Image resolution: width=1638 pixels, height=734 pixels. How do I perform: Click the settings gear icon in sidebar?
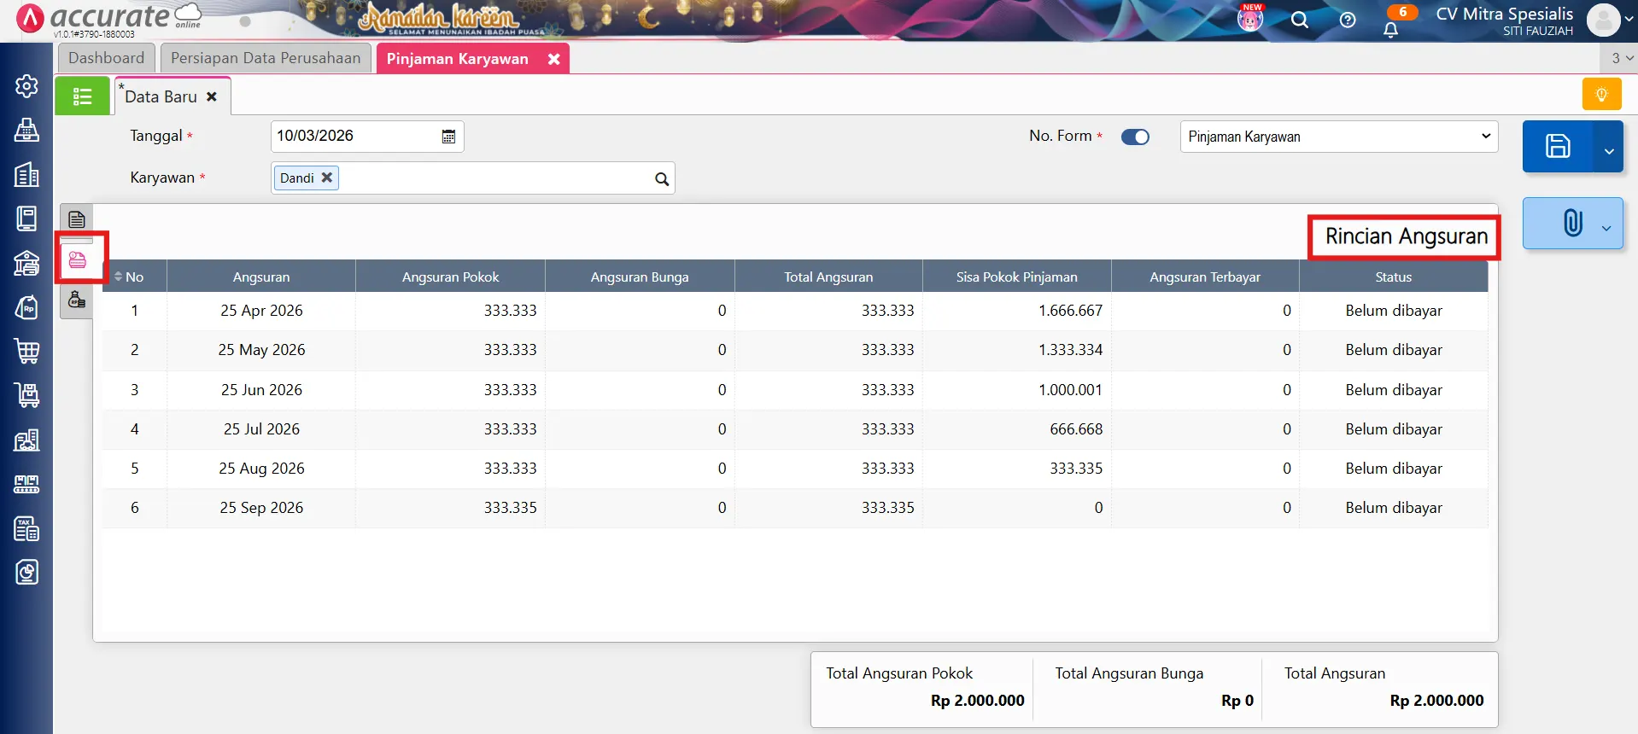[x=26, y=86]
